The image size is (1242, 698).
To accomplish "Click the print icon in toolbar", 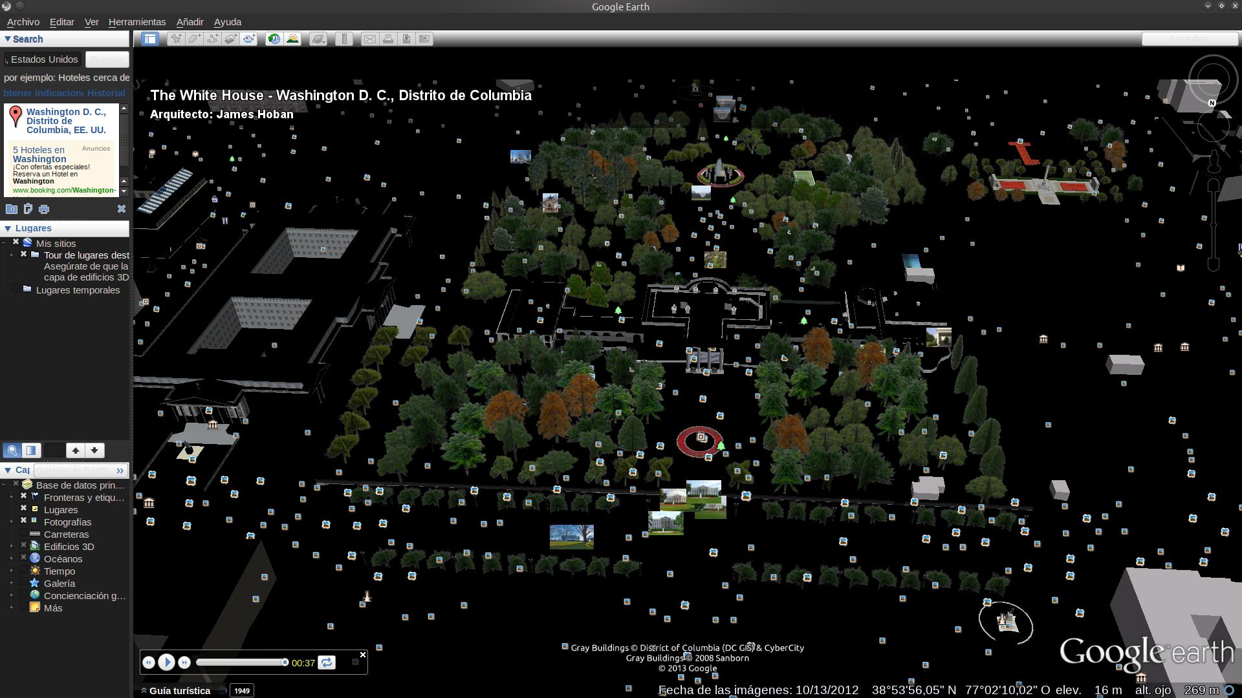I will pos(388,39).
